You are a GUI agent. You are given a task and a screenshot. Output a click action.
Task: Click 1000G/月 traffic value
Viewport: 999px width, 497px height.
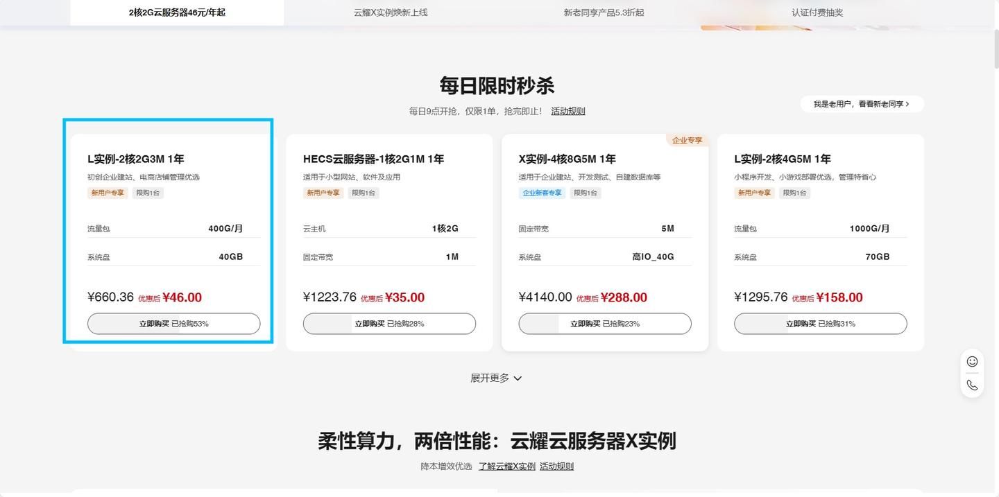coord(869,229)
